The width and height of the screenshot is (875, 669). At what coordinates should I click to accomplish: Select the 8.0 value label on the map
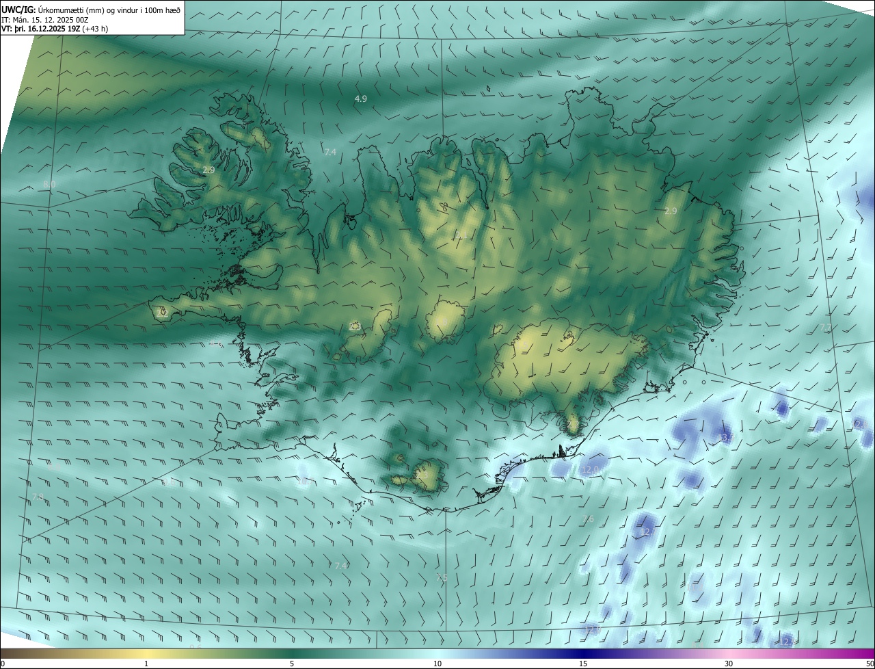[x=49, y=185]
